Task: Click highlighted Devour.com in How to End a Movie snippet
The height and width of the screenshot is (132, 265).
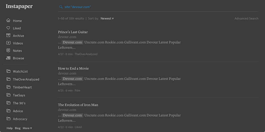Action: (72, 79)
